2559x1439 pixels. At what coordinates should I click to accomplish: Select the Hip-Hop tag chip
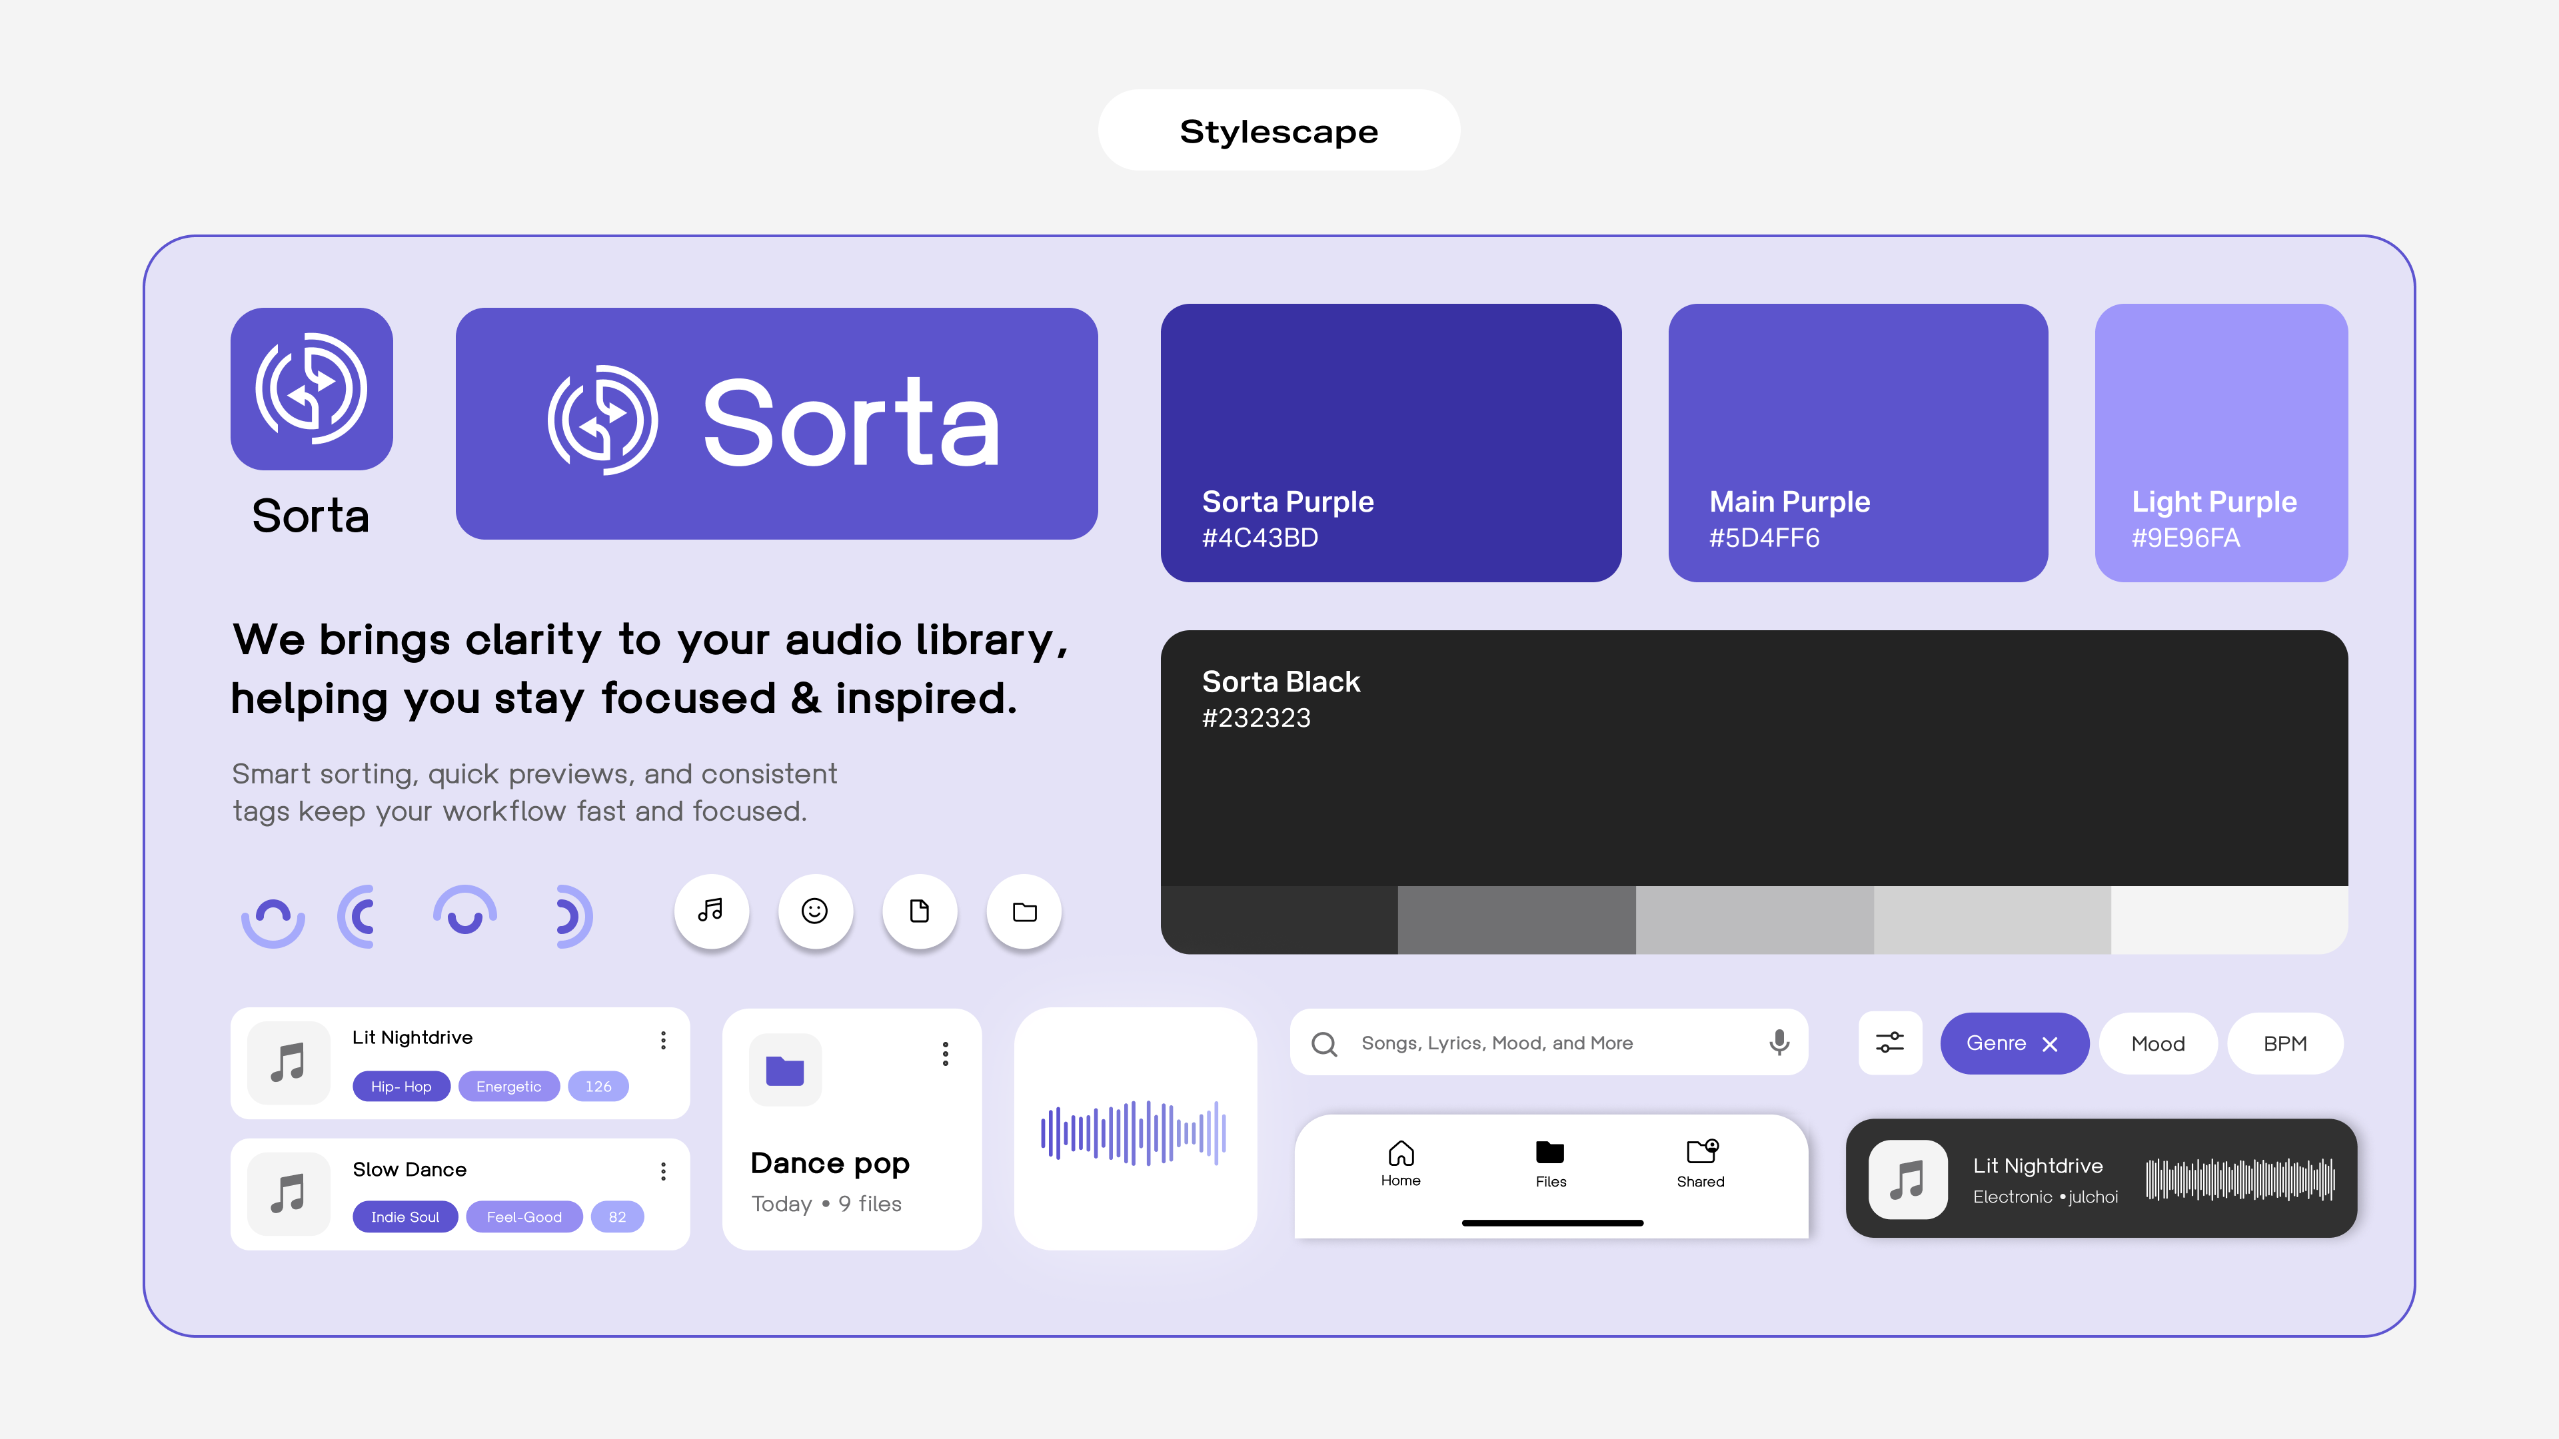[x=401, y=1087]
